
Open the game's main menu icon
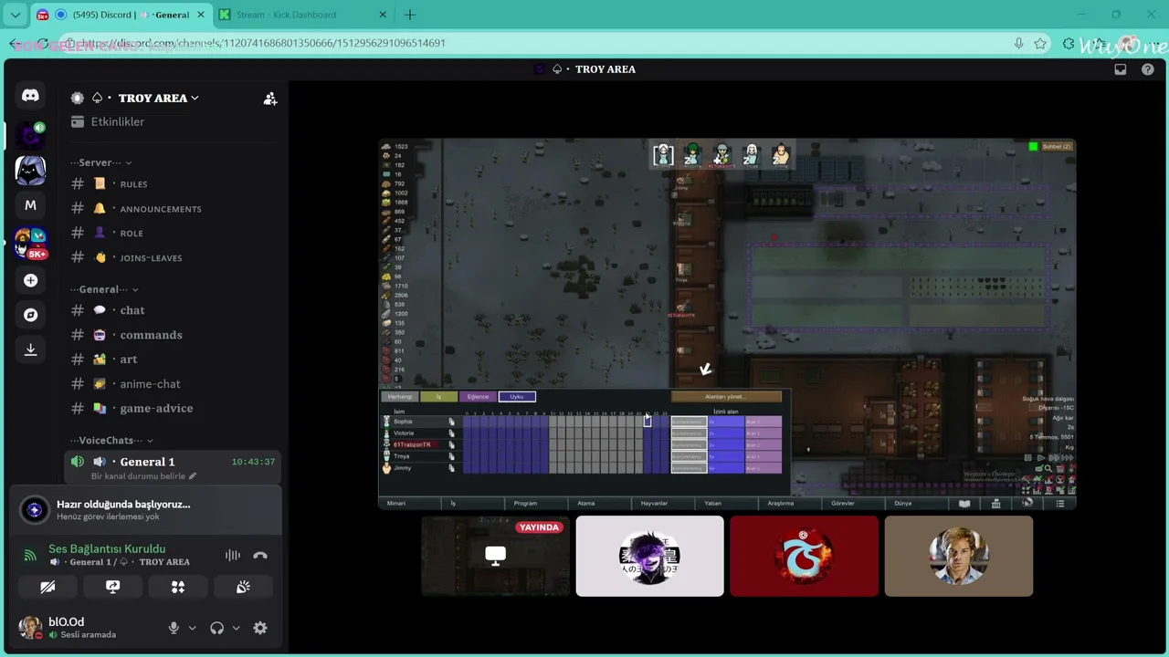[1060, 503]
